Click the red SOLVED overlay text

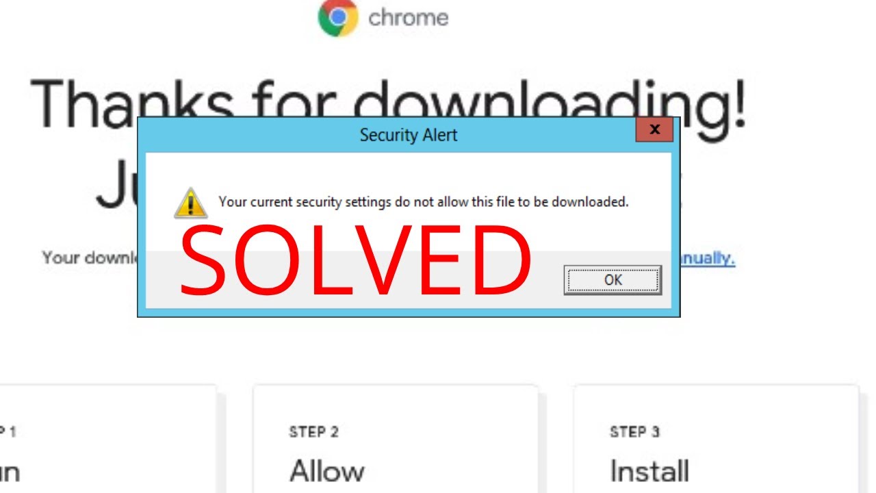(356, 261)
